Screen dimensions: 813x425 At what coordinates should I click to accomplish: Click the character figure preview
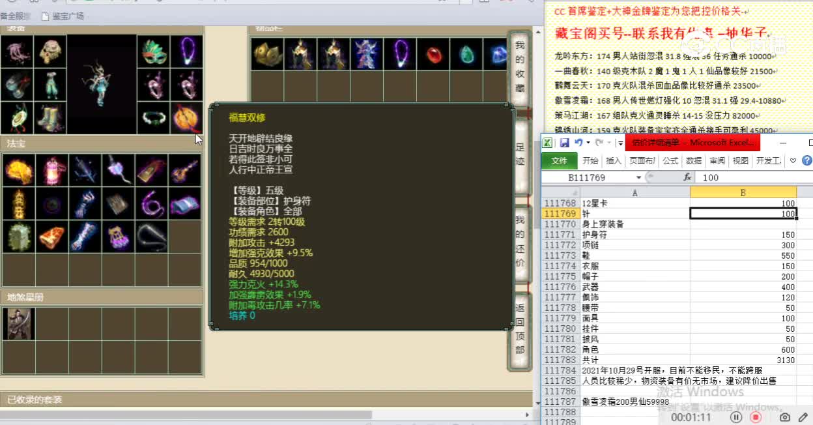tap(102, 84)
